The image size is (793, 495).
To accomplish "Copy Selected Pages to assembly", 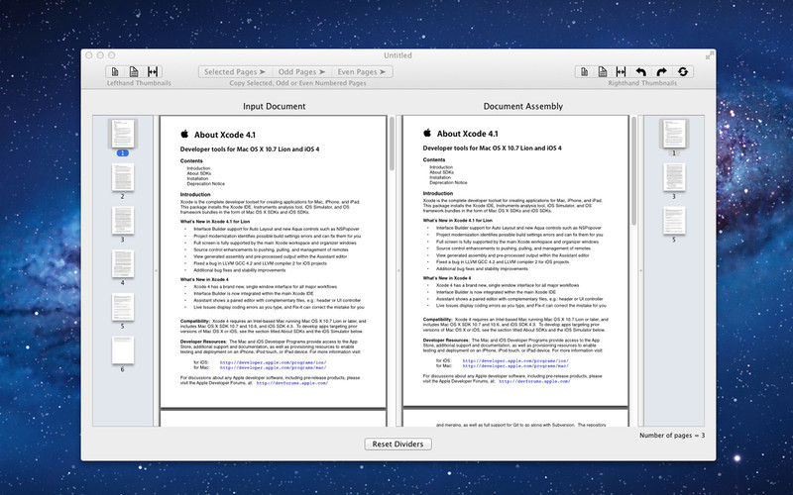I will point(235,71).
